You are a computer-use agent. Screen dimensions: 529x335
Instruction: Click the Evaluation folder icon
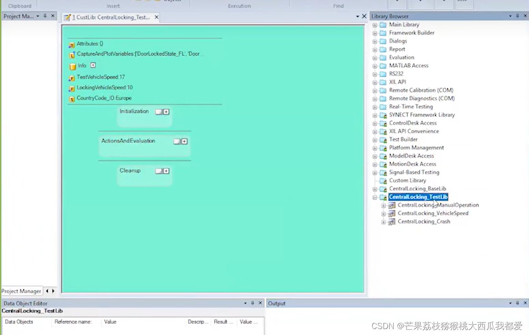[383, 58]
